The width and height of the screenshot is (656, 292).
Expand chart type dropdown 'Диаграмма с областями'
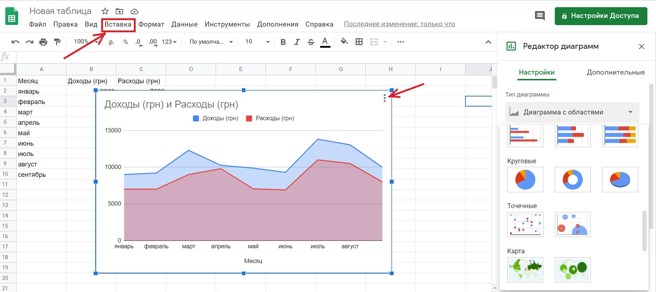572,112
